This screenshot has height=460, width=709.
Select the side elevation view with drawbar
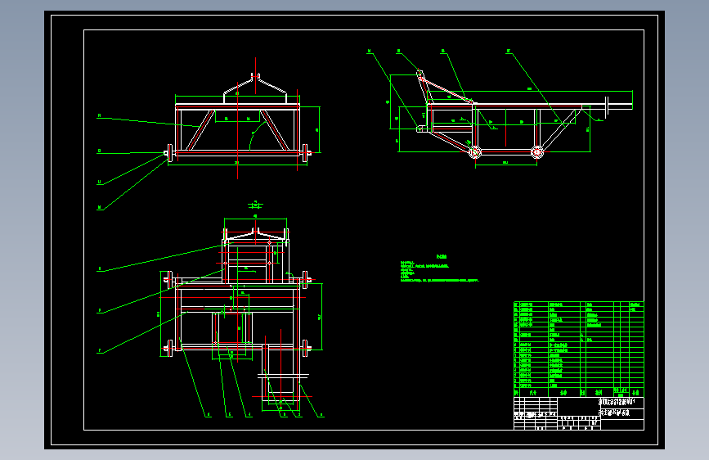coord(511,118)
